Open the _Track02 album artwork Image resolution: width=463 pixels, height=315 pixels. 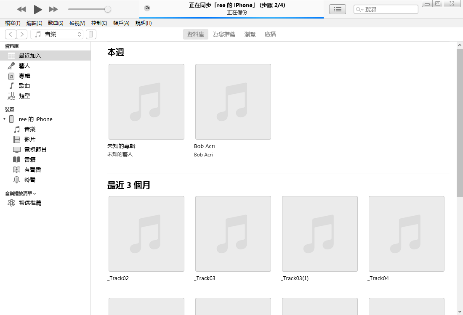[146, 234]
